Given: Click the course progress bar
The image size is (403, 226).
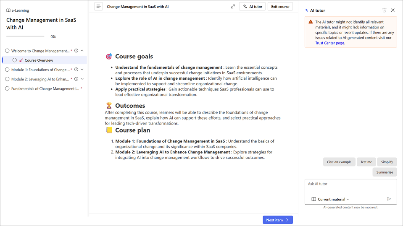Looking at the screenshot, I should click(25, 37).
